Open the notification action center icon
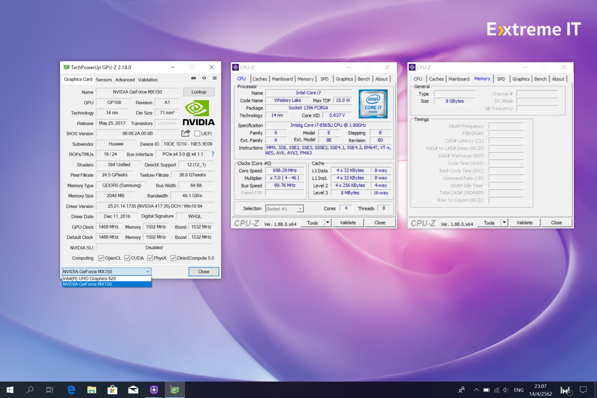 [583, 390]
